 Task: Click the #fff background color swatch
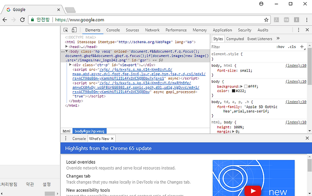pos(246,86)
